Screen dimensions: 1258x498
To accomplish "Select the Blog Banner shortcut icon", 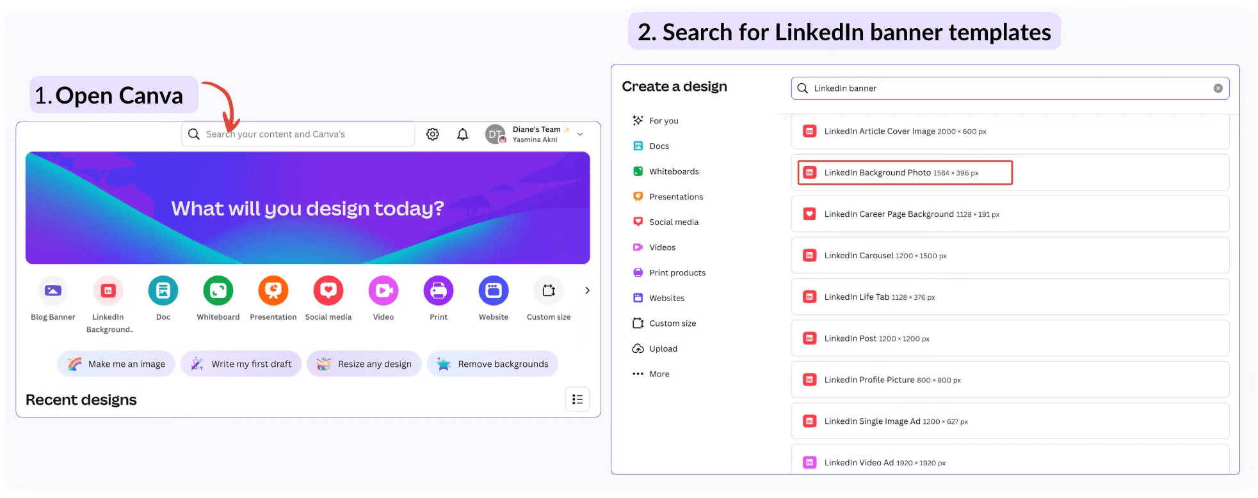I will (53, 291).
